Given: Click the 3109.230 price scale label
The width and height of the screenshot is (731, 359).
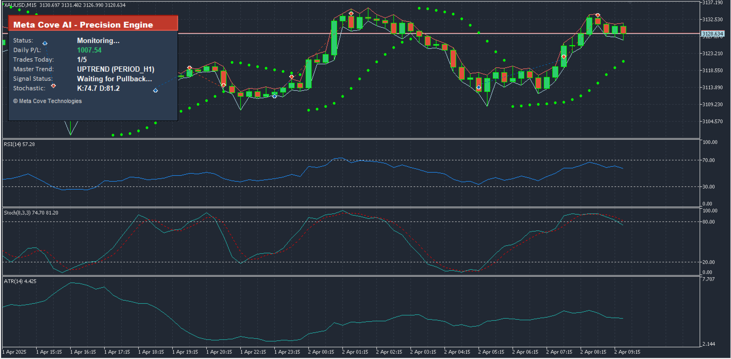Looking at the screenshot, I should pos(712,105).
